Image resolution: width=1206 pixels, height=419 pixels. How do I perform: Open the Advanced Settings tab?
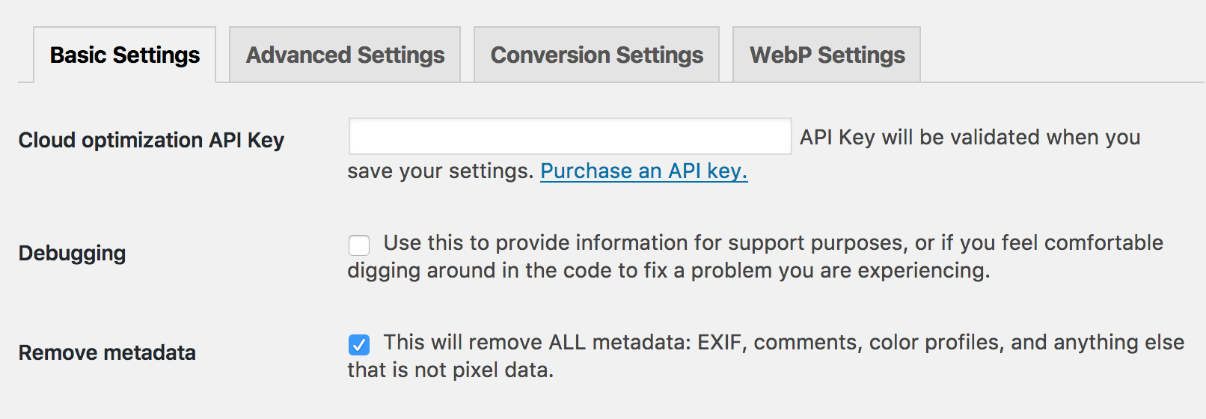click(x=345, y=55)
